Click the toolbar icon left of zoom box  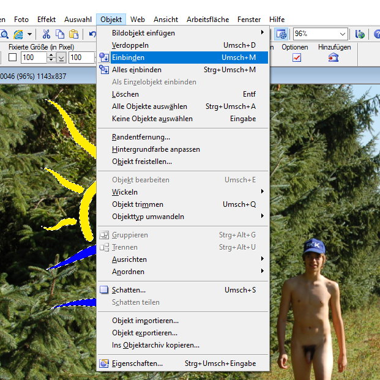[281, 34]
